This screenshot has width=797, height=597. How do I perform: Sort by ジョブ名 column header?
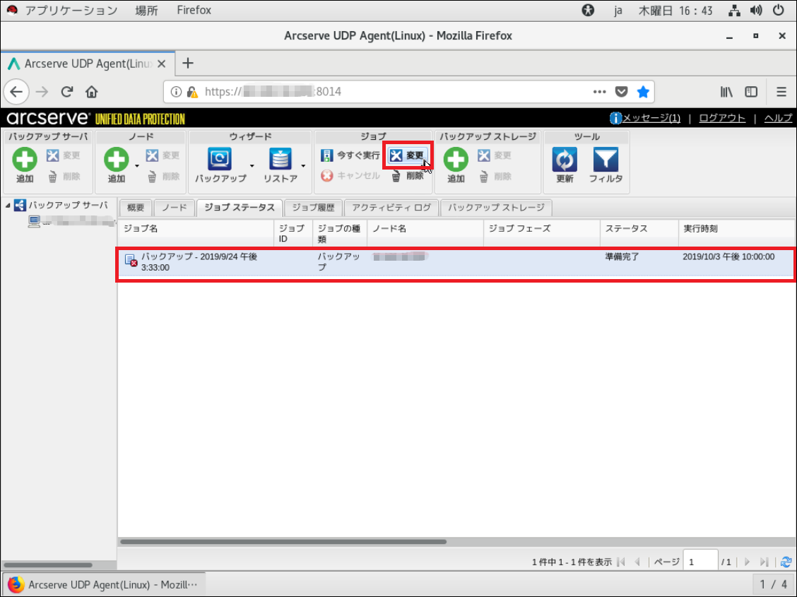click(x=196, y=233)
